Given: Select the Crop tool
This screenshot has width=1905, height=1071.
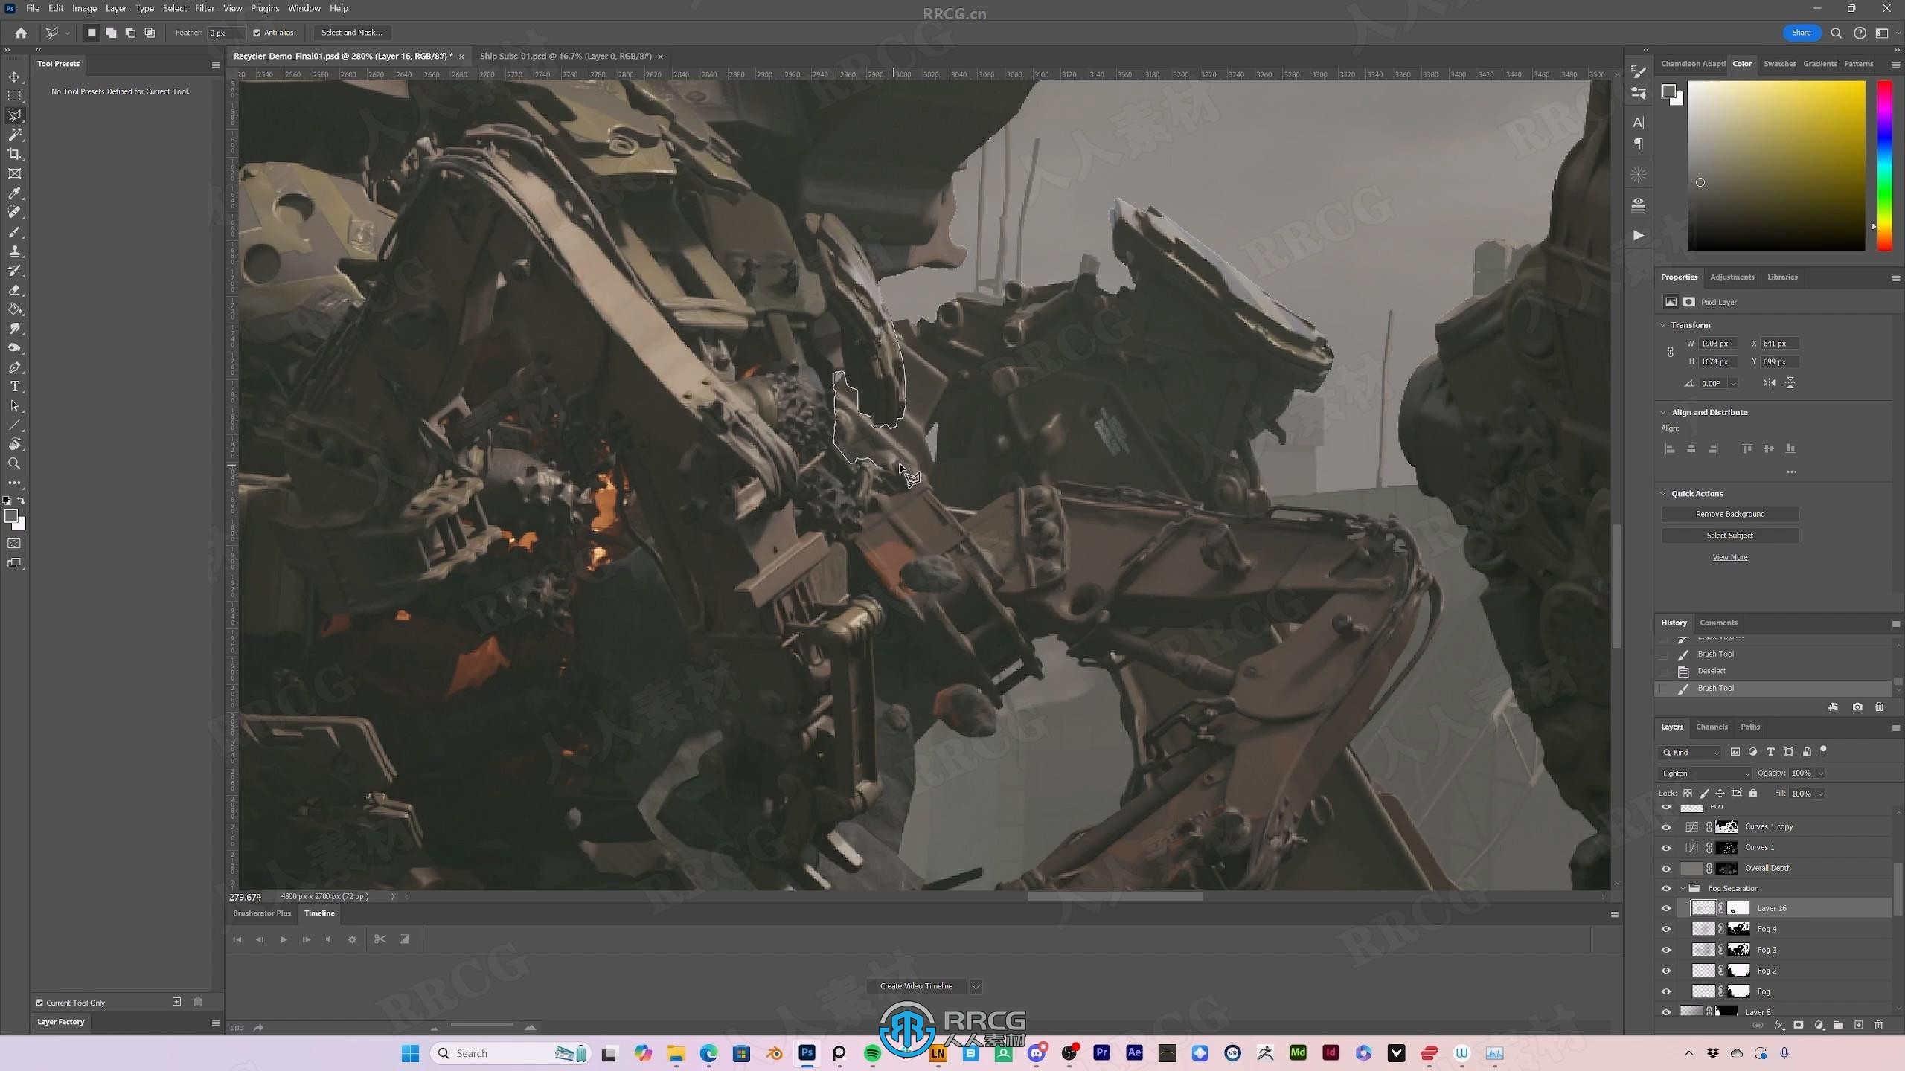Looking at the screenshot, I should [x=14, y=154].
